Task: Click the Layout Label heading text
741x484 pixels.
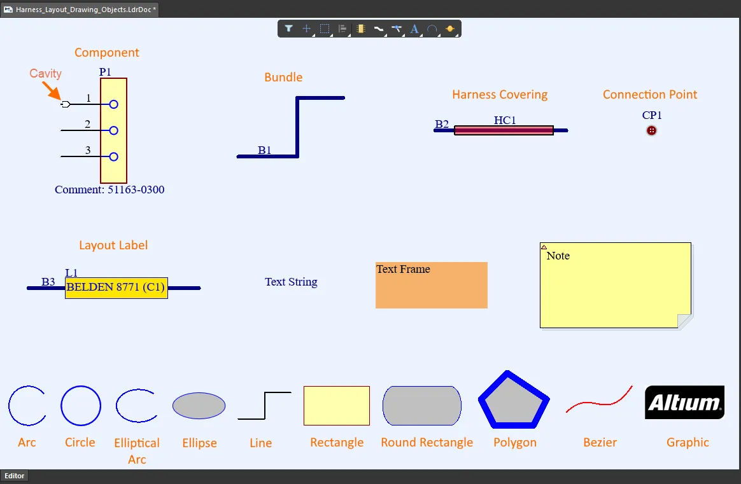Action: pyautogui.click(x=113, y=245)
